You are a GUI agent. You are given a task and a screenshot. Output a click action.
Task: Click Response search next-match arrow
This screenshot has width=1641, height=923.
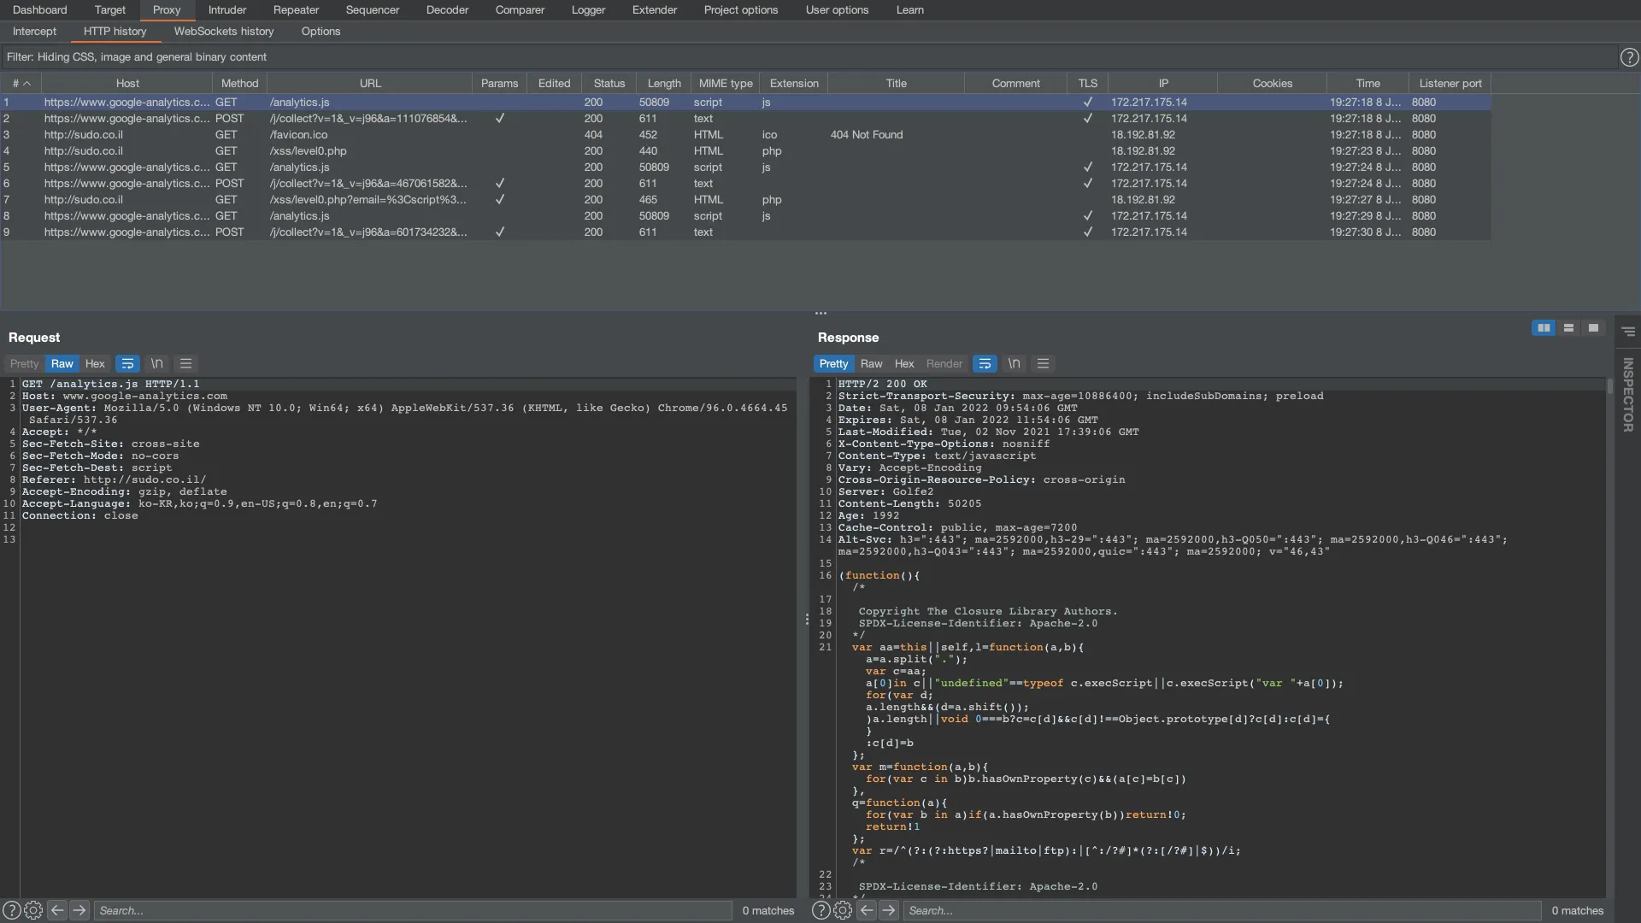pos(889,910)
